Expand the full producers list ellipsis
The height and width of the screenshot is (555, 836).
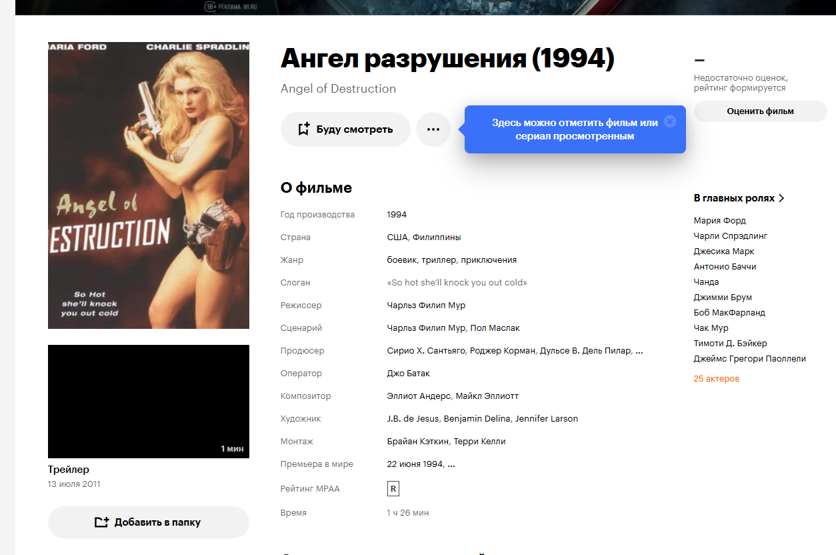click(639, 351)
